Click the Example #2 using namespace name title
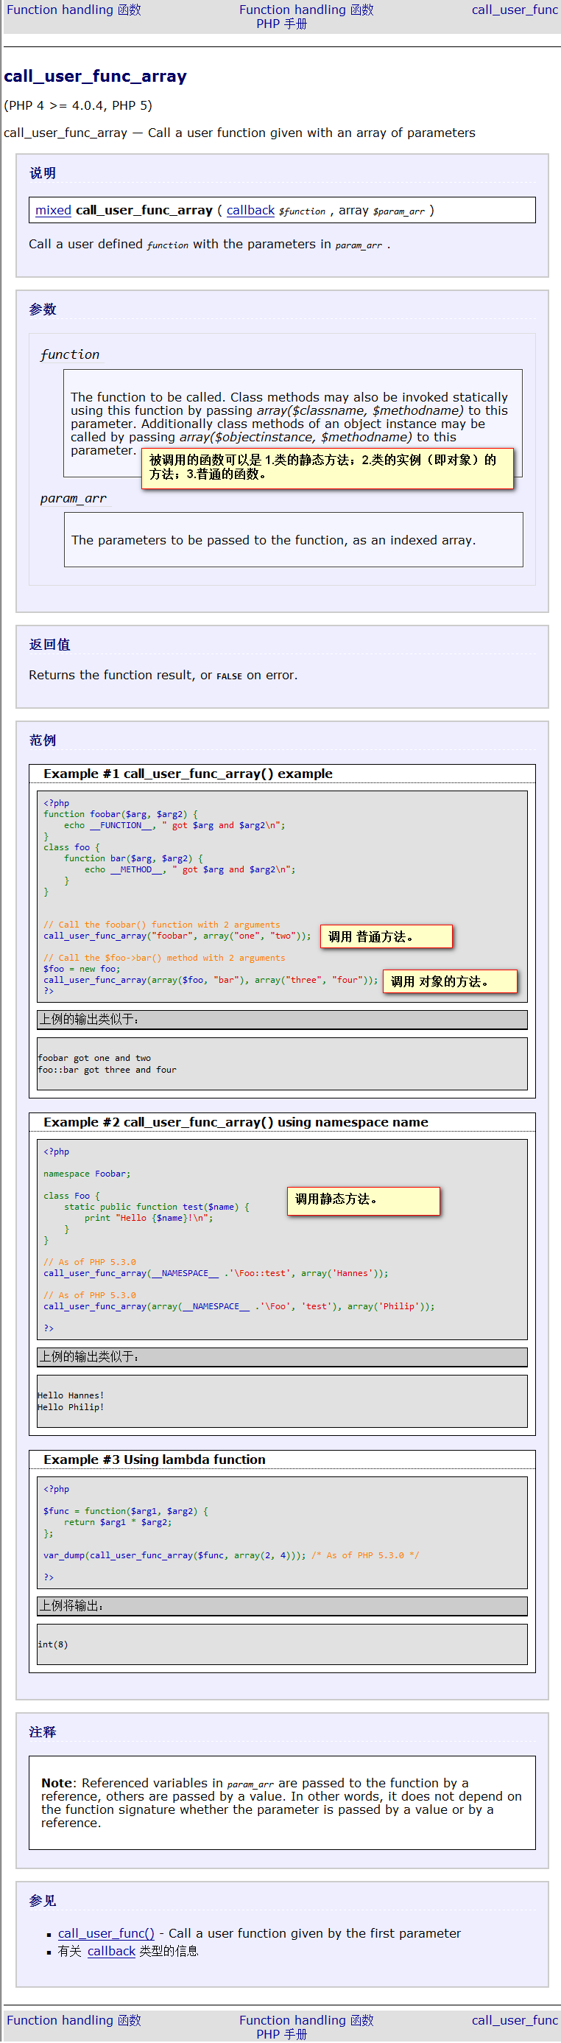This screenshot has width=561, height=2043. (236, 1121)
